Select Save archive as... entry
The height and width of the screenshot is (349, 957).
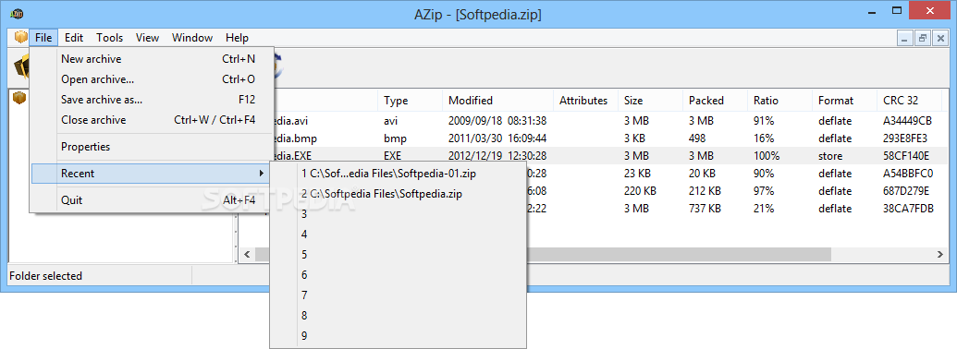(x=152, y=100)
